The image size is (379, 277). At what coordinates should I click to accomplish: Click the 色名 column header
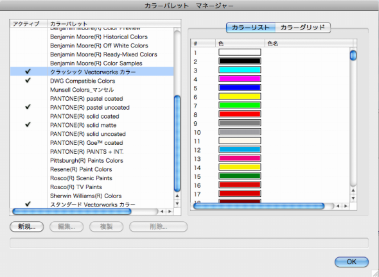pos(309,43)
